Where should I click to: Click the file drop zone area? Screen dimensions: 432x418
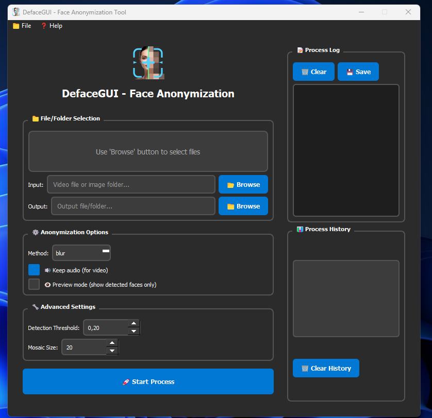coord(148,151)
